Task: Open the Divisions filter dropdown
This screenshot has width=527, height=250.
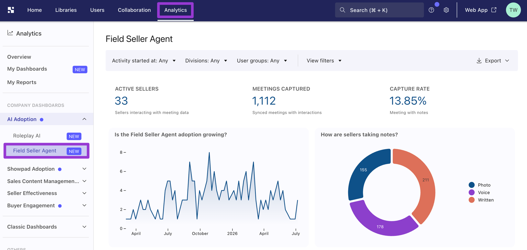Action: coord(206,60)
